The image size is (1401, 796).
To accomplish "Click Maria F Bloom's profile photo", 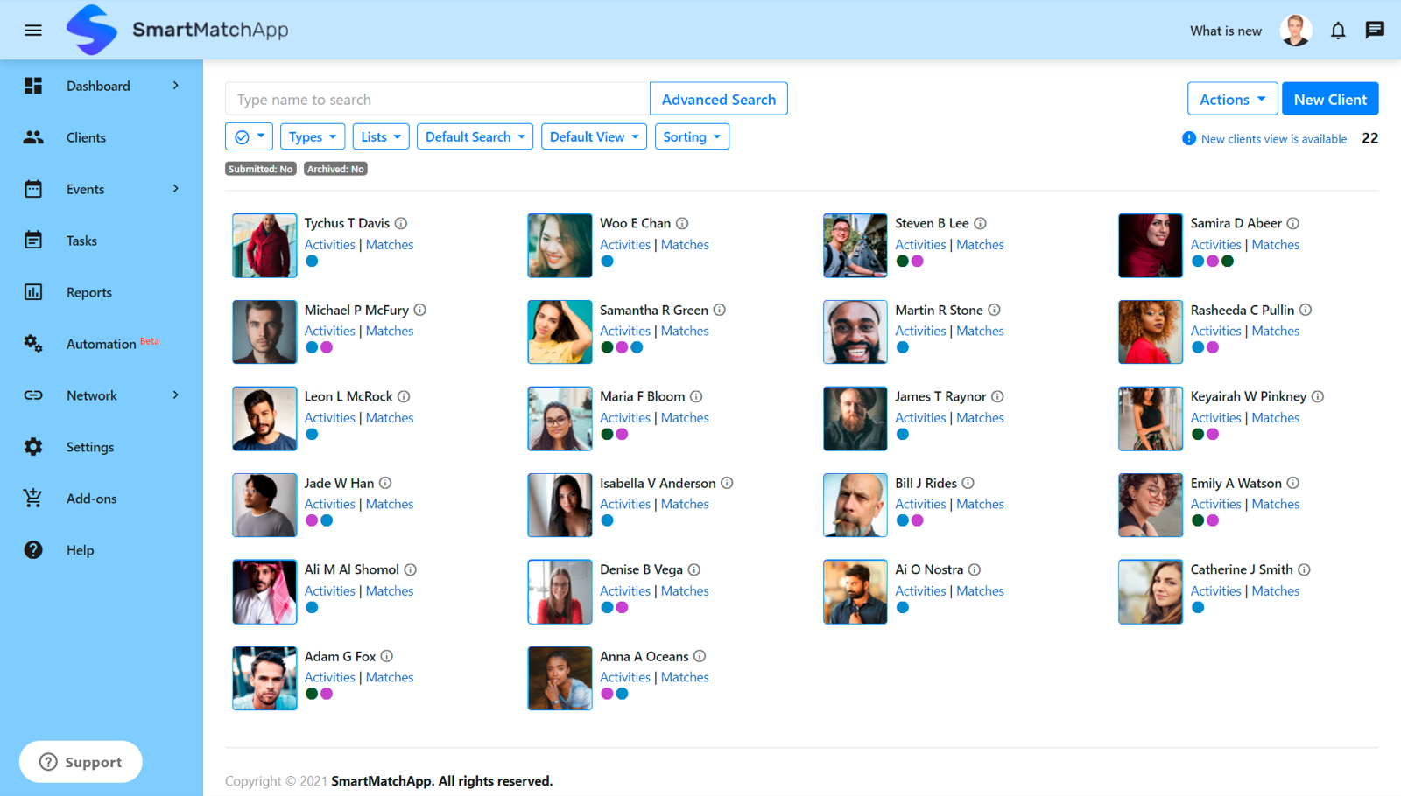I will click(560, 418).
